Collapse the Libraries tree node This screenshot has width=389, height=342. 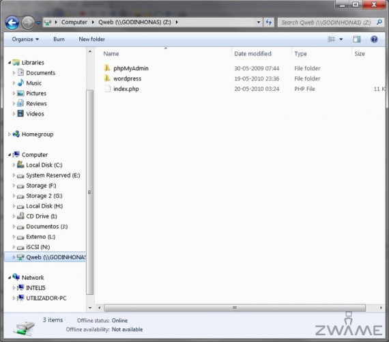coord(10,63)
